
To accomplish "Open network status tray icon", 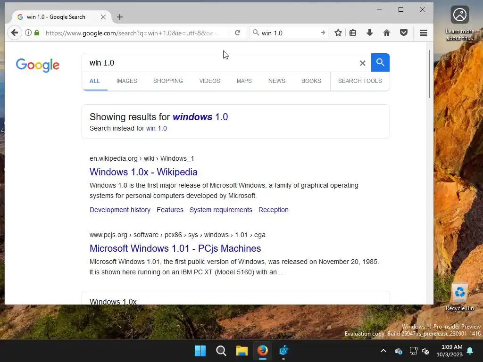I will 413,351.
